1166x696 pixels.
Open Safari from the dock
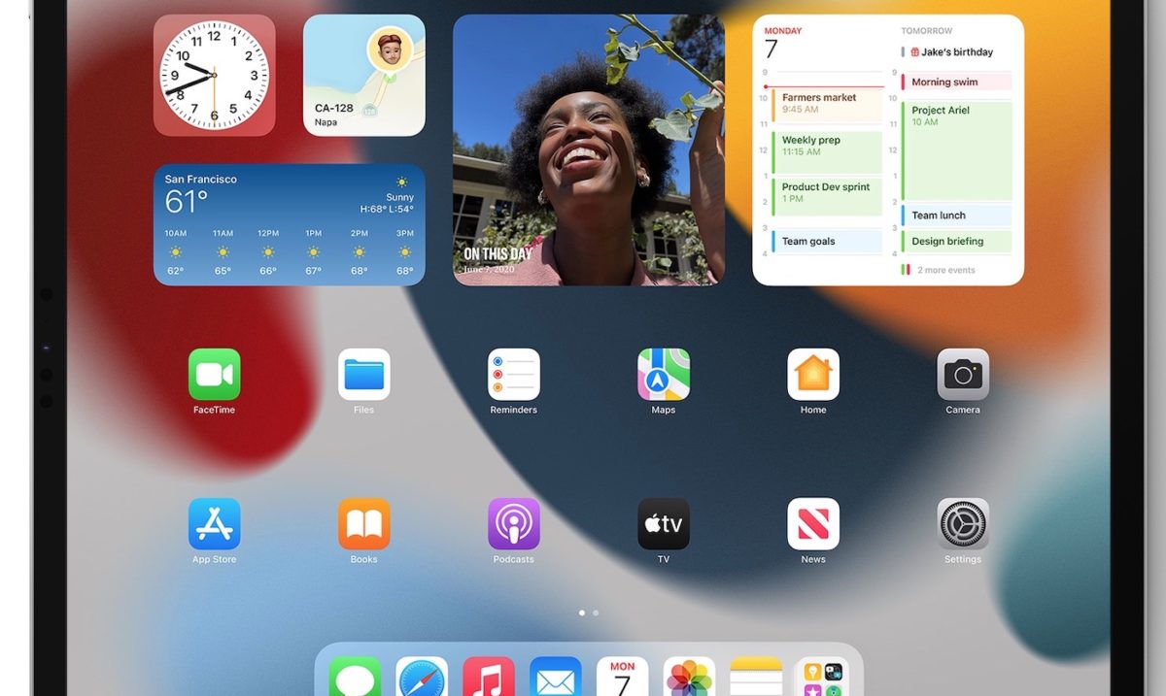[x=422, y=678]
